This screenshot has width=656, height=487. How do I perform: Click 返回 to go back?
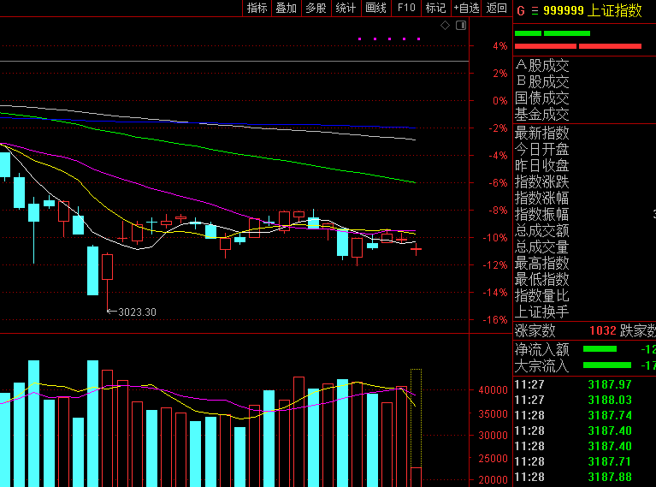tap(497, 8)
